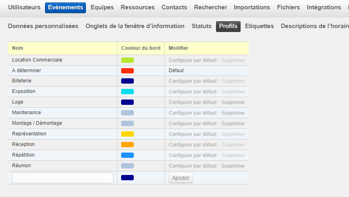This screenshot has height=197, width=349.
Task: Set Billeterie as default profile
Action: 192,81
